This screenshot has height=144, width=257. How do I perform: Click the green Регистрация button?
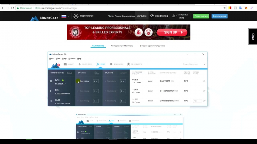(201, 16)
